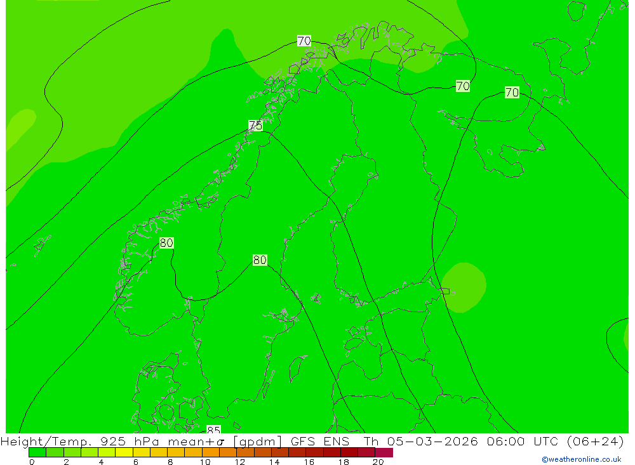Click the 70 contour label off northern Norway's coast
This screenshot has width=635, height=465.
point(304,41)
